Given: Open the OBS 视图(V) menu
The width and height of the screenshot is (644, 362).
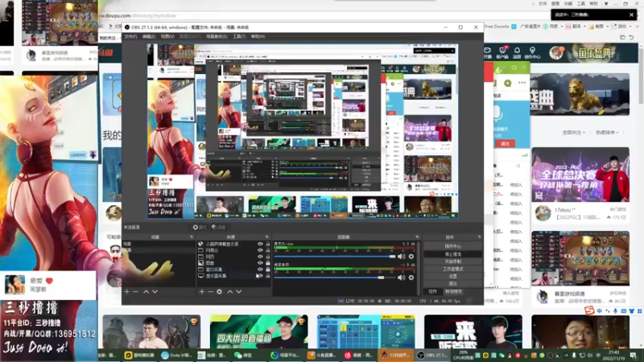Looking at the screenshot, I should (x=167, y=36).
